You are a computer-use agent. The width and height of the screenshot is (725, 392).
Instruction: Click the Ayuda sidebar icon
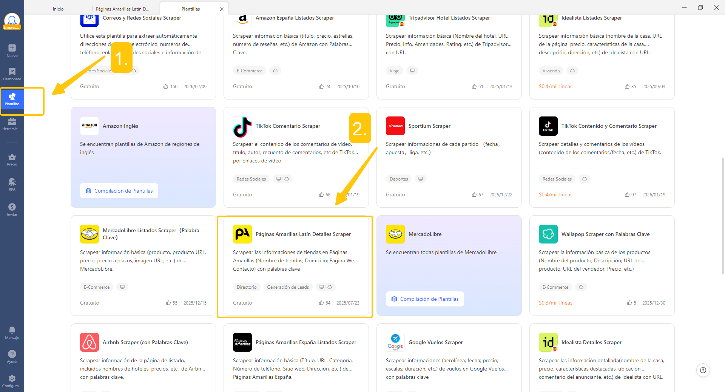click(x=12, y=356)
